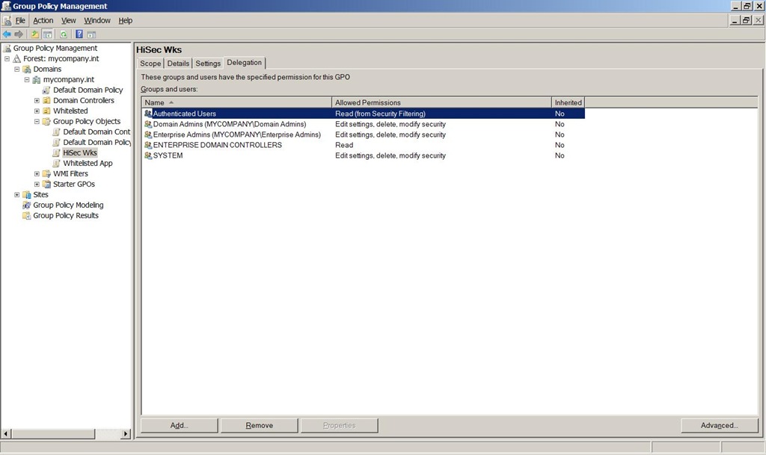Screen dimensions: 766x455
Task: Click the mycompany.int domain icon in tree
Action: [37, 79]
